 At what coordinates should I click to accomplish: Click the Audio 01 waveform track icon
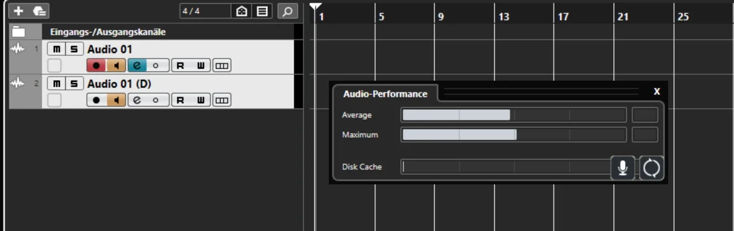(x=18, y=49)
